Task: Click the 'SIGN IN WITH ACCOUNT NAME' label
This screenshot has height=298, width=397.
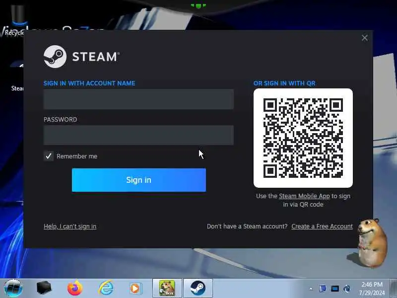Action: [89, 83]
